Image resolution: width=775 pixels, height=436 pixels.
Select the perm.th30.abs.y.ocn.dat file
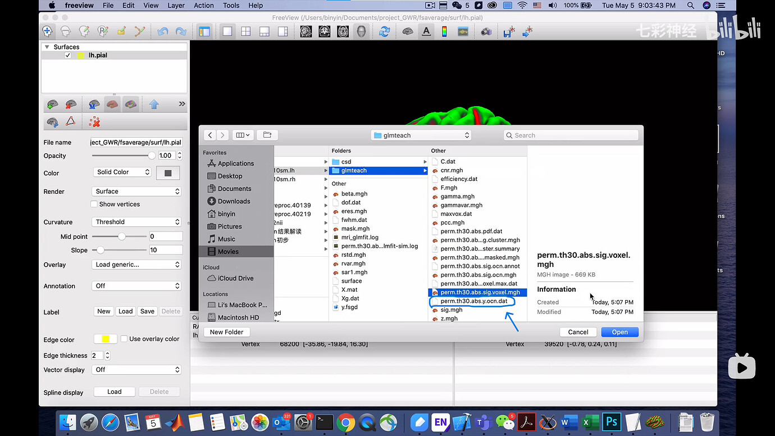(473, 301)
